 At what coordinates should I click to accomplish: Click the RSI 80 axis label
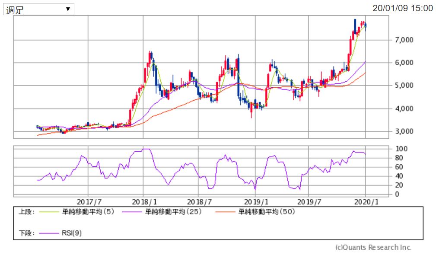point(399,158)
